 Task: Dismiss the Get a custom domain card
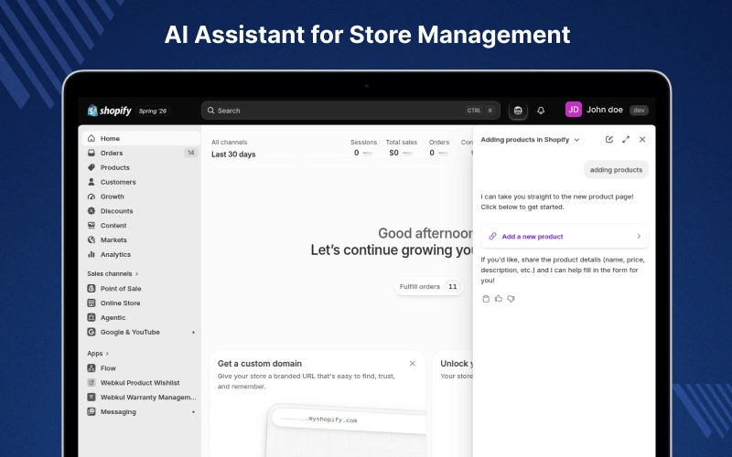tap(413, 363)
